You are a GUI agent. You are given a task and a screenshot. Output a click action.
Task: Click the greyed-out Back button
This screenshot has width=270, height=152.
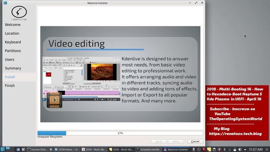159,141
